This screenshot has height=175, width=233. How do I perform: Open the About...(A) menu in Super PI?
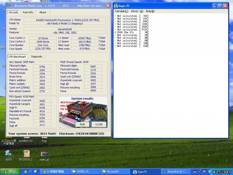tap(137, 11)
